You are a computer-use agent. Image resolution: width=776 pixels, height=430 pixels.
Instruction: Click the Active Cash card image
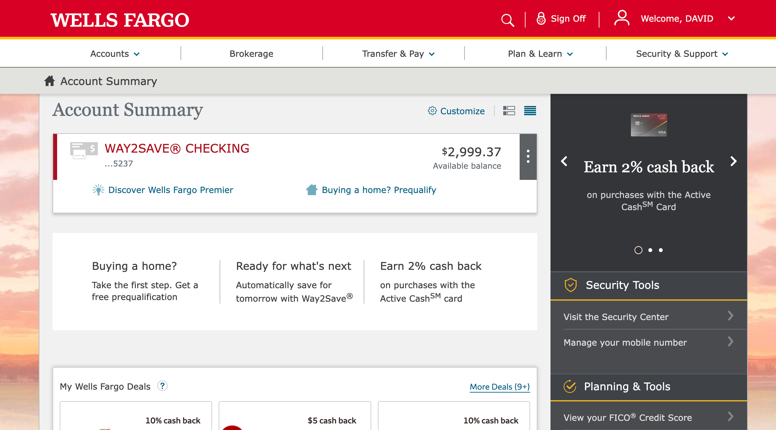[649, 125]
